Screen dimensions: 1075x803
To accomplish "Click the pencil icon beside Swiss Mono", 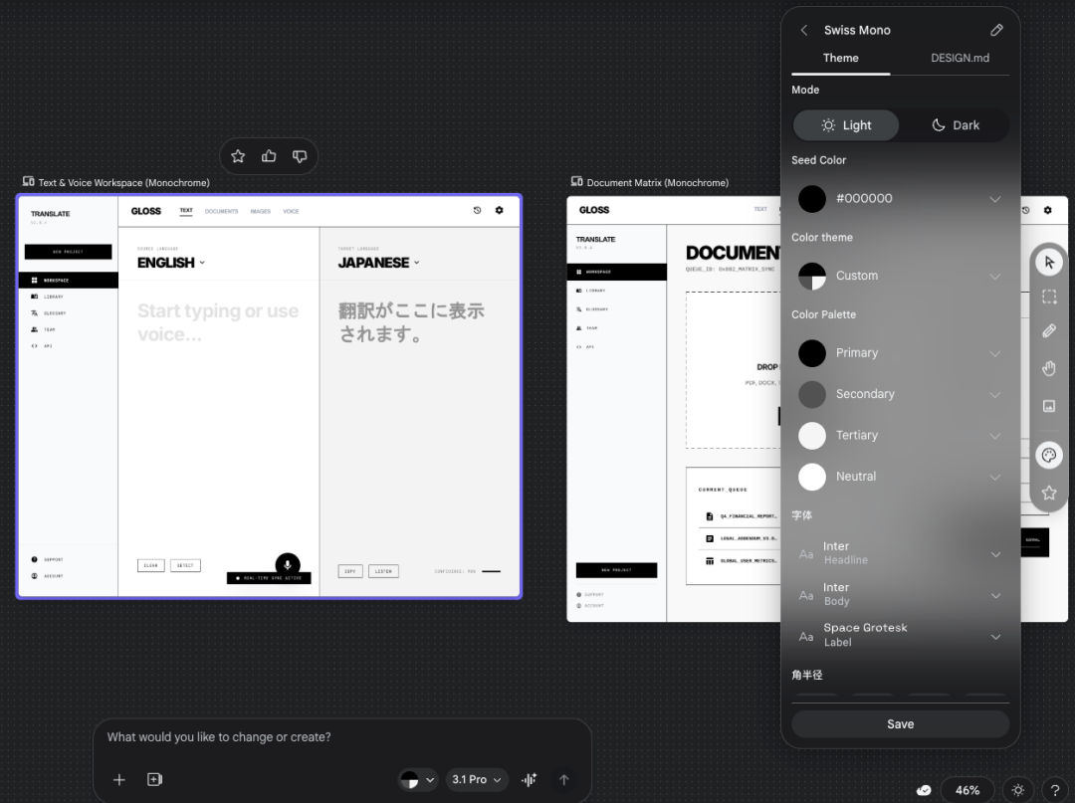I will click(x=996, y=30).
